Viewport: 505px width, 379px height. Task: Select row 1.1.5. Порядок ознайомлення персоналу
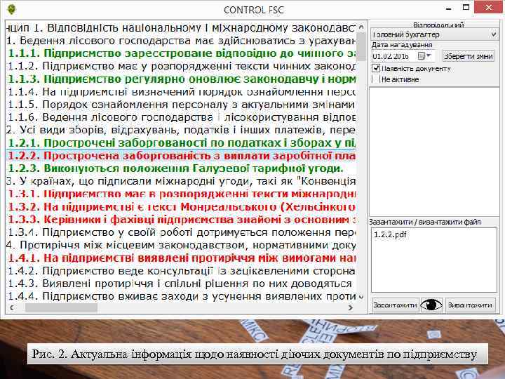pos(181,105)
